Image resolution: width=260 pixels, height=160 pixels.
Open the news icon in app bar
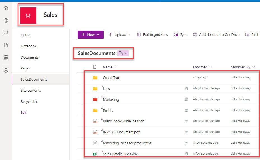pyautogui.click(x=6, y=33)
